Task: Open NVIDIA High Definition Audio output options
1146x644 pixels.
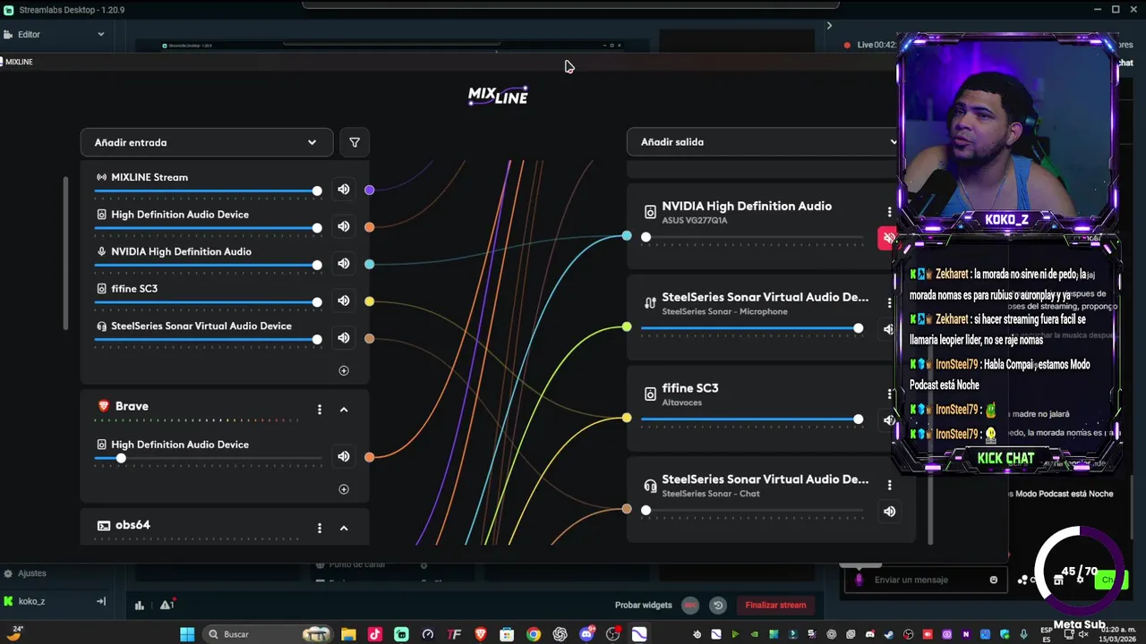Action: point(889,212)
